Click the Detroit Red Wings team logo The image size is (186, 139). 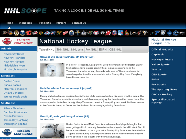click(x=65, y=33)
